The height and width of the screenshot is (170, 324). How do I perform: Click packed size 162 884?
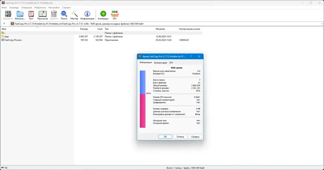pyautogui.click(x=99, y=40)
